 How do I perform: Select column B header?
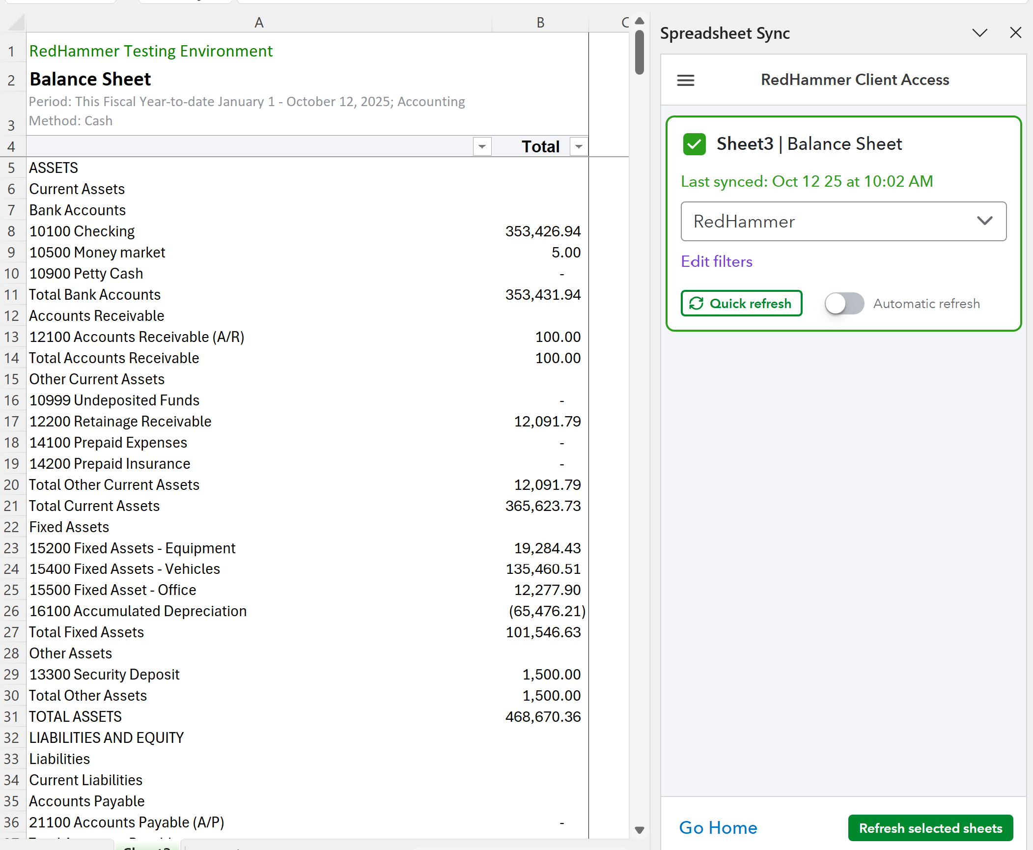540,23
